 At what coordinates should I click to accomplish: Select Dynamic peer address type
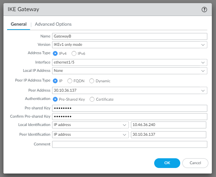92,81
